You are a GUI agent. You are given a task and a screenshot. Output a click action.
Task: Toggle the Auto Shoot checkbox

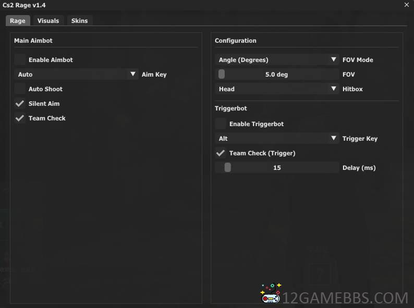tap(20, 89)
